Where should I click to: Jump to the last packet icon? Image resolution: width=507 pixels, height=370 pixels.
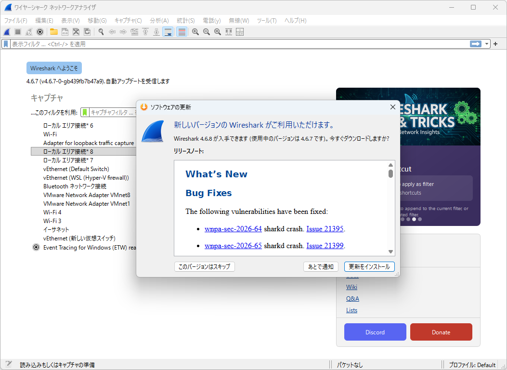pos(156,32)
